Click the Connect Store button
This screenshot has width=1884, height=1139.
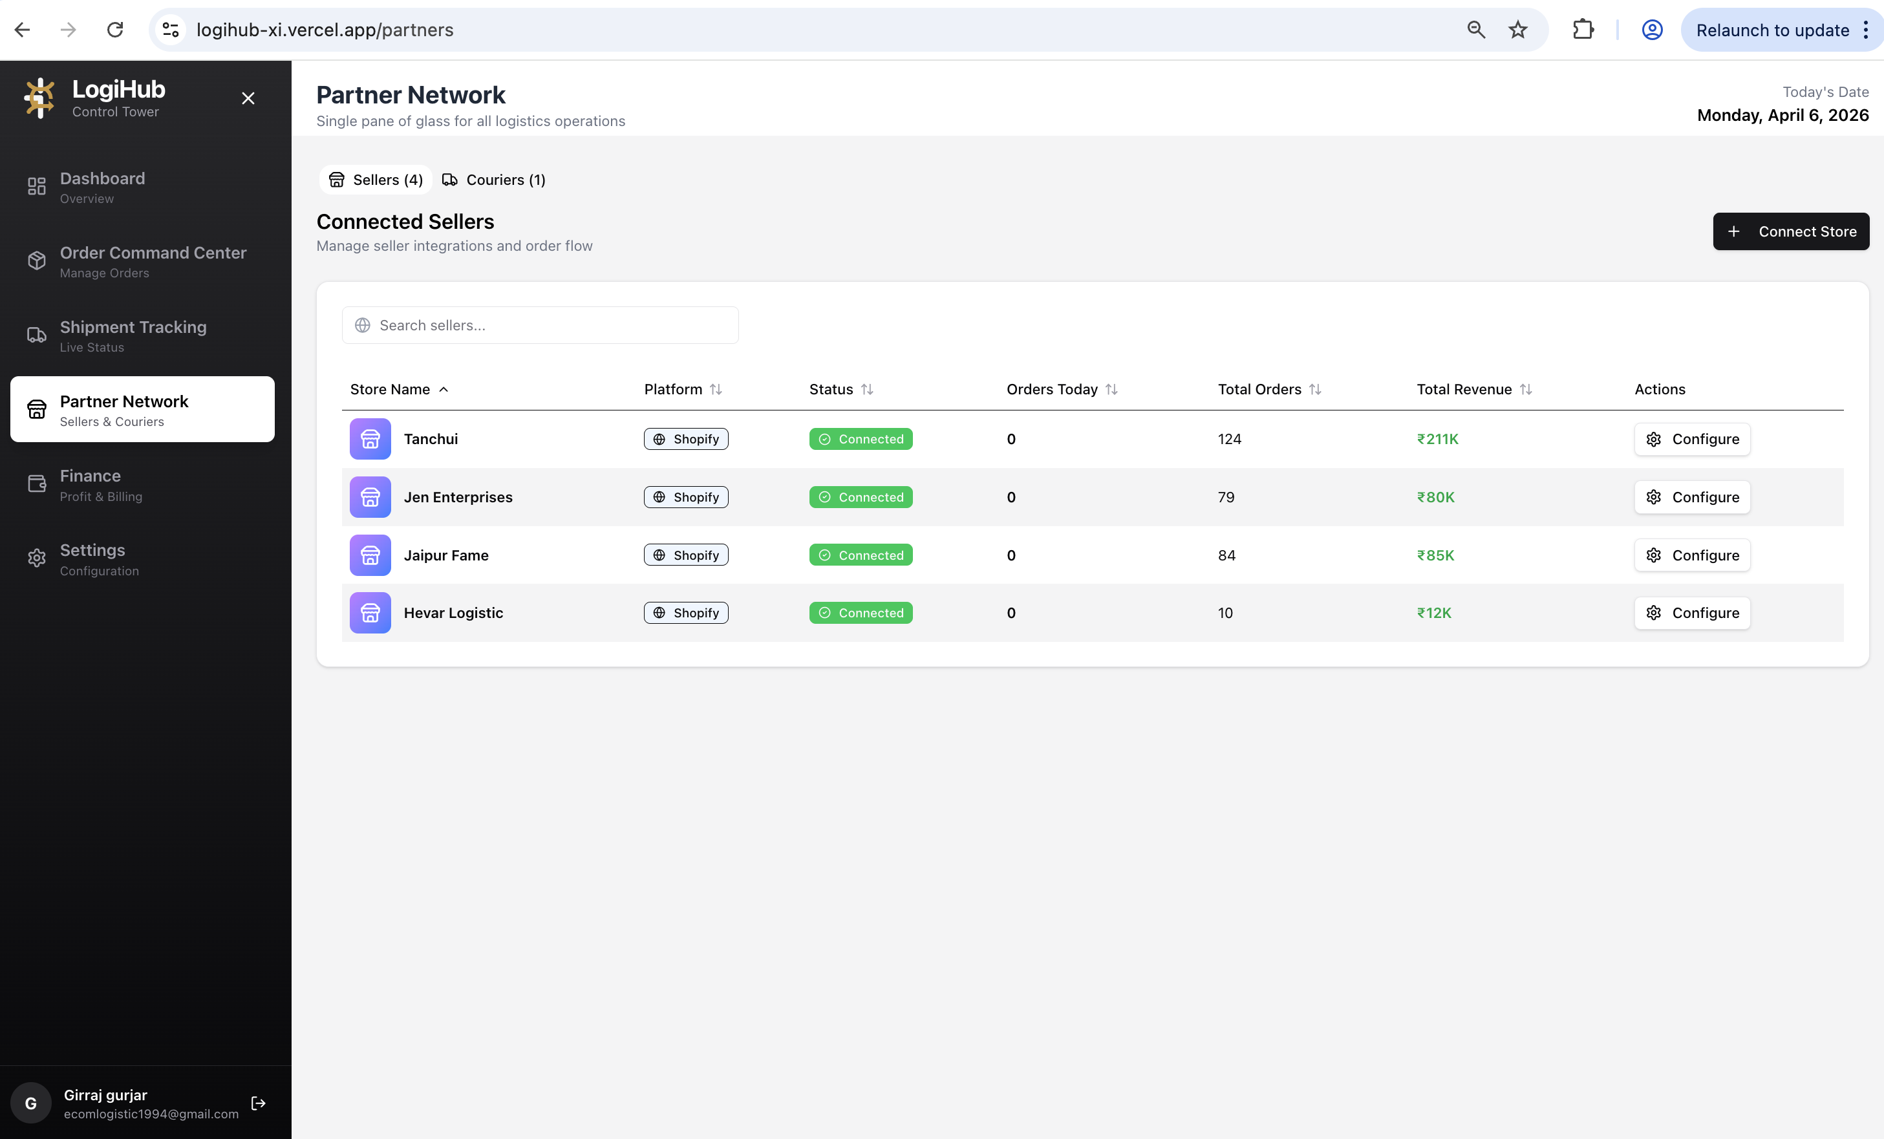click(1791, 231)
